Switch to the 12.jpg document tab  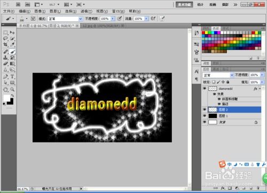pyautogui.click(x=104, y=26)
